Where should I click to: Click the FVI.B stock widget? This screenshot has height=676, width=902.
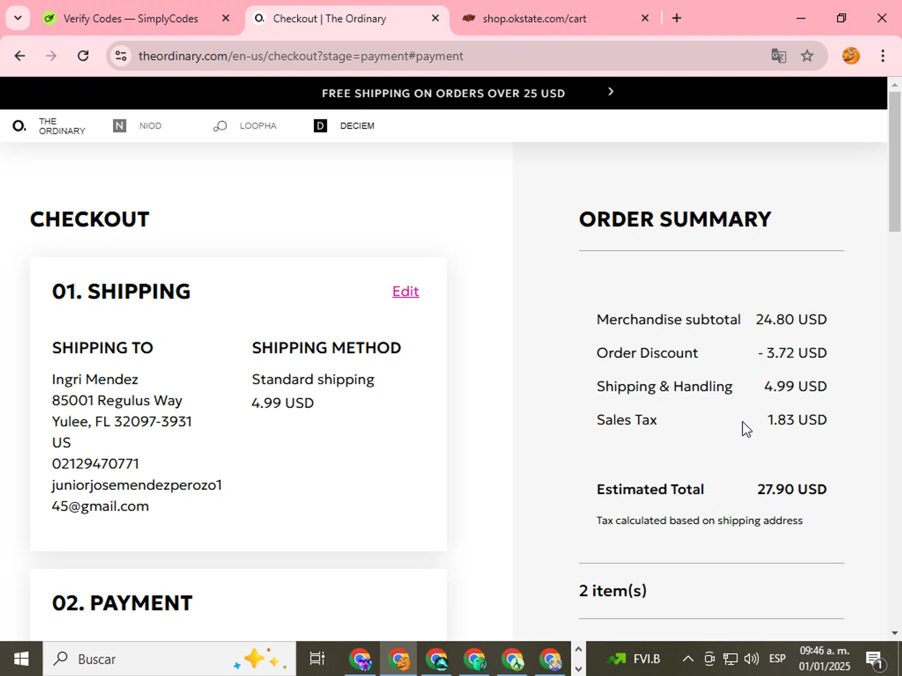click(633, 659)
